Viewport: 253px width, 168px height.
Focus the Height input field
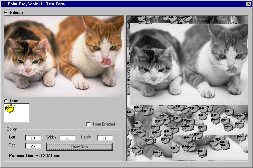click(105, 138)
